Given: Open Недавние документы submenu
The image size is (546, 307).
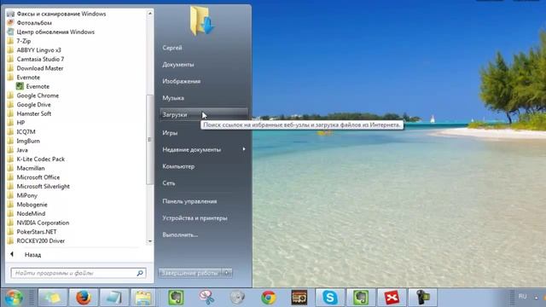Looking at the screenshot, I should tap(204, 150).
